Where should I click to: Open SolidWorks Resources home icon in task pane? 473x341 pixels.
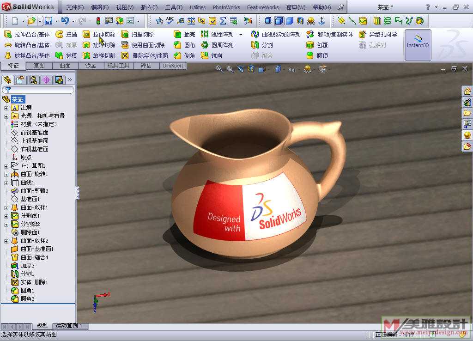pos(467,91)
